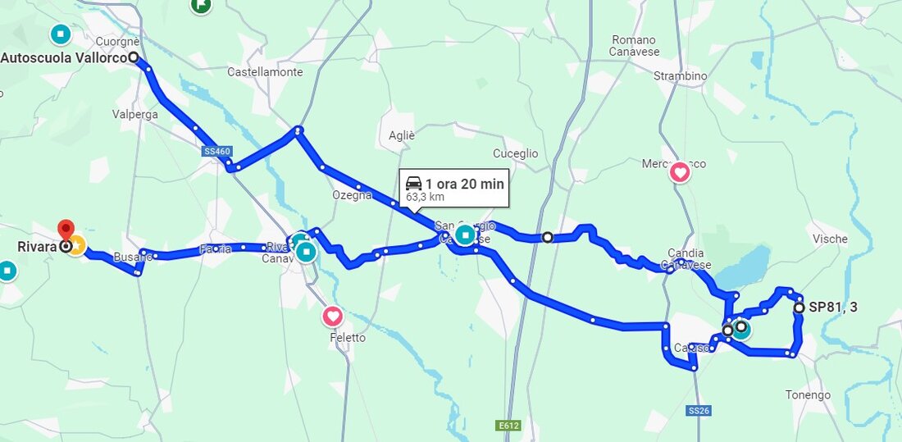Click the teal marker at Rivarolo Canavese

(x=306, y=252)
